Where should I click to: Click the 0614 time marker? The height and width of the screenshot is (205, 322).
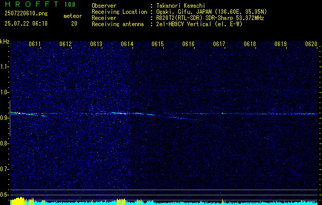(127, 44)
